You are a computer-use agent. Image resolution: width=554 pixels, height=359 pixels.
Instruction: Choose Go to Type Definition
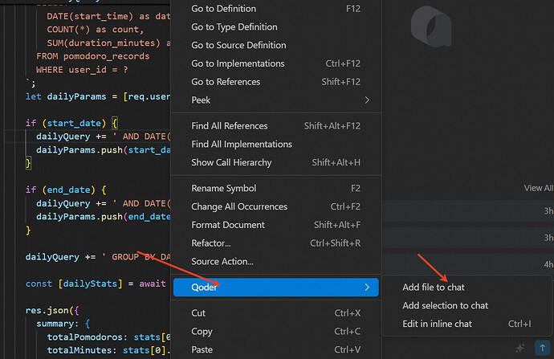276,27
